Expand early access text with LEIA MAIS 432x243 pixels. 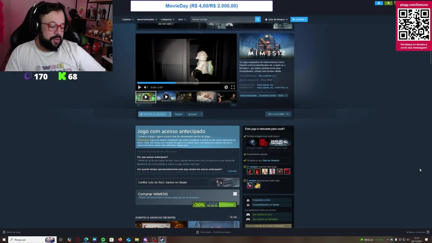click(x=232, y=171)
